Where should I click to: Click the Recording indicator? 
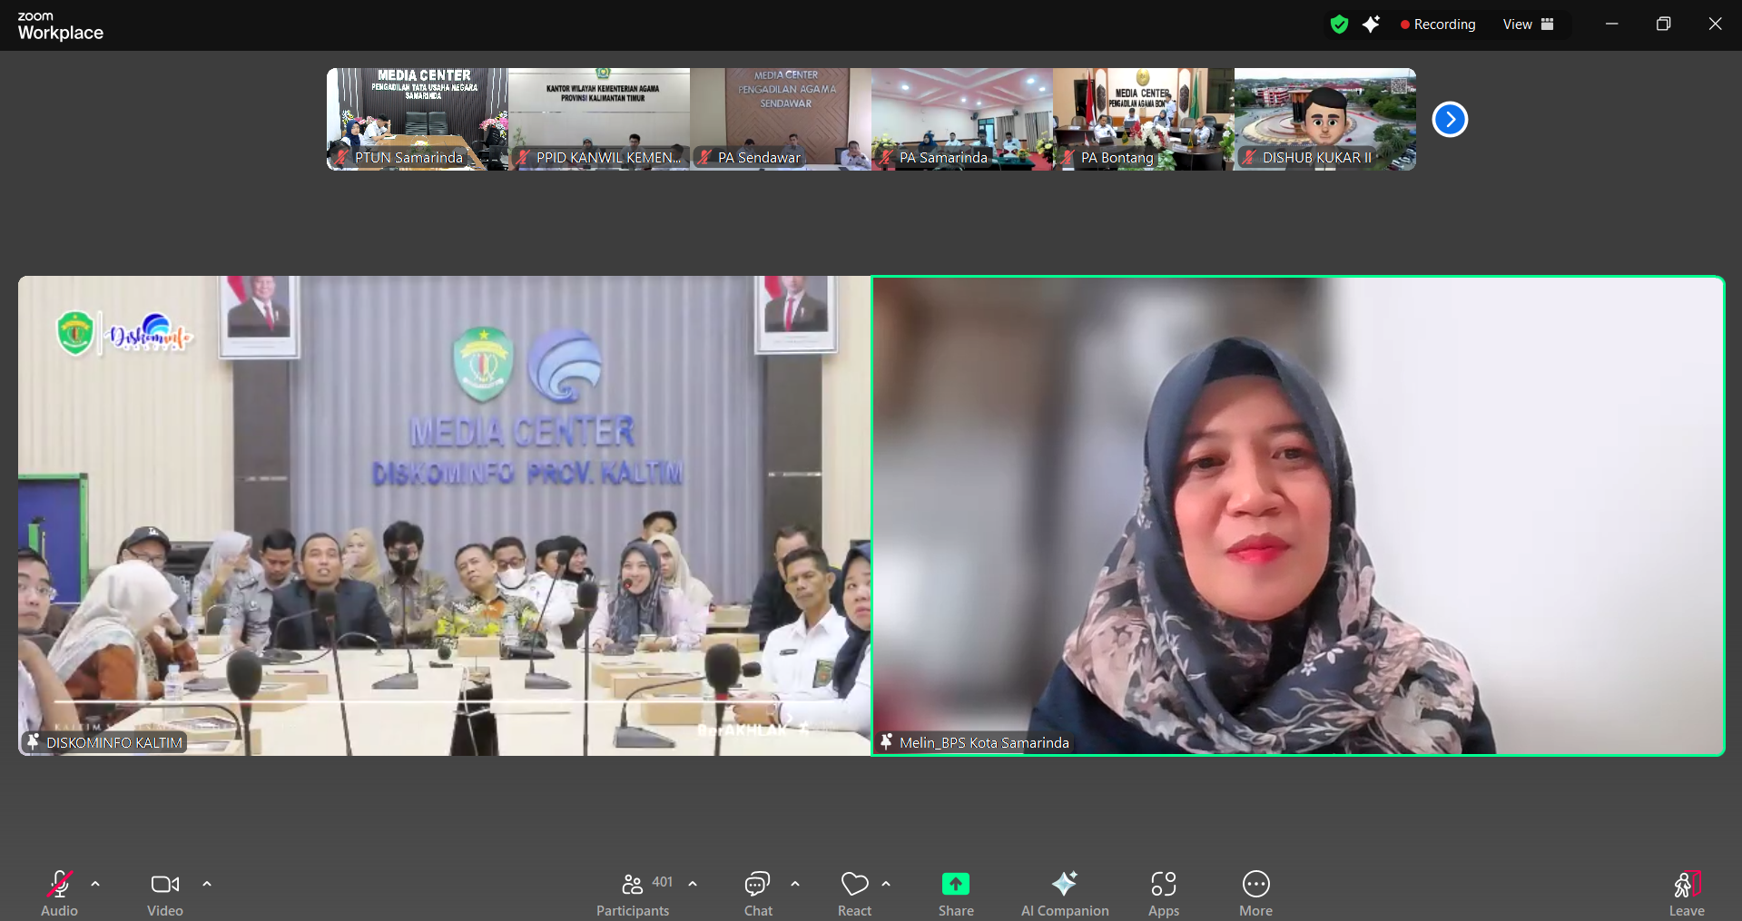click(1438, 24)
